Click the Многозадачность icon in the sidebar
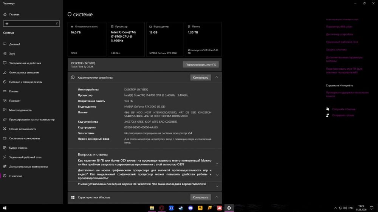378x212 pixels. 5,110
